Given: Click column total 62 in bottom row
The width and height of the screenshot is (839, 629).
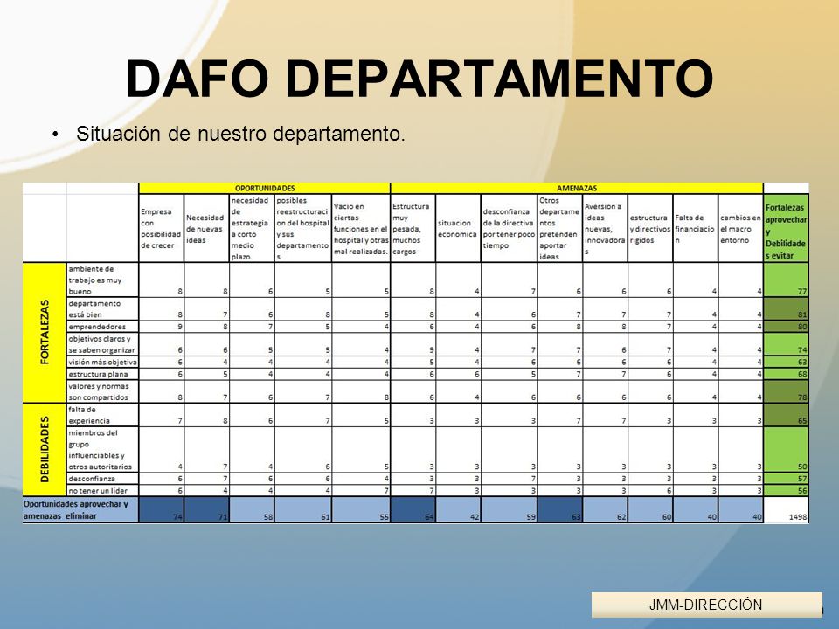Looking at the screenshot, I should point(605,510).
